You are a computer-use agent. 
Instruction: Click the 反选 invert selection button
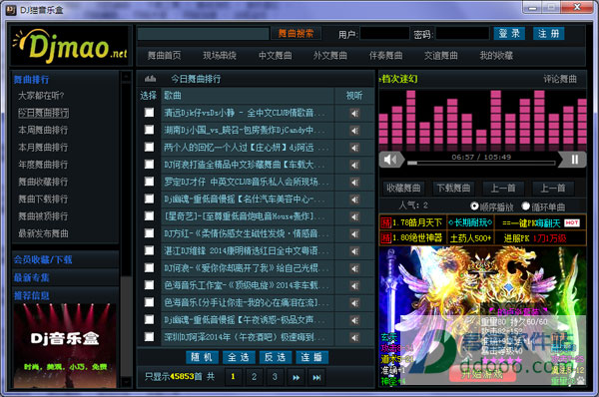click(x=276, y=357)
